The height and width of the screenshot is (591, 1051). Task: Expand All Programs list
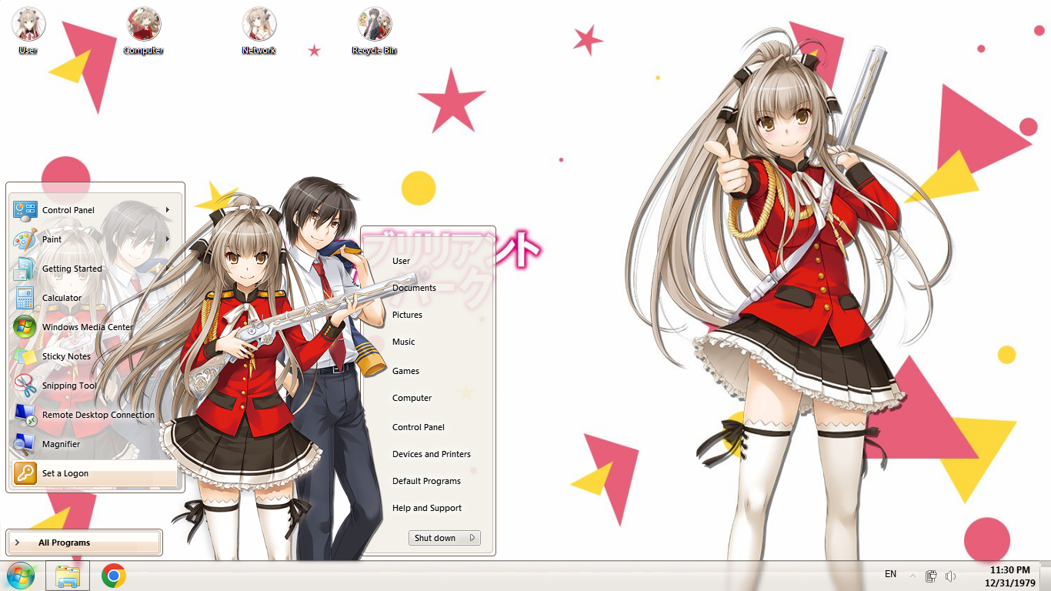(x=85, y=543)
